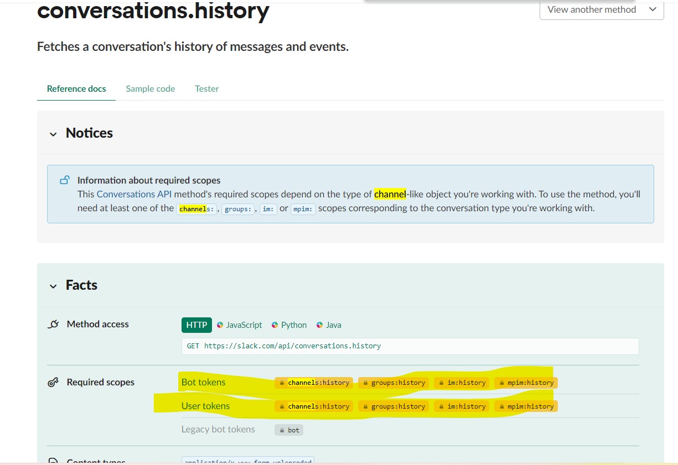678x465 pixels.
Task: Open the View another method dropdown
Action: click(602, 9)
